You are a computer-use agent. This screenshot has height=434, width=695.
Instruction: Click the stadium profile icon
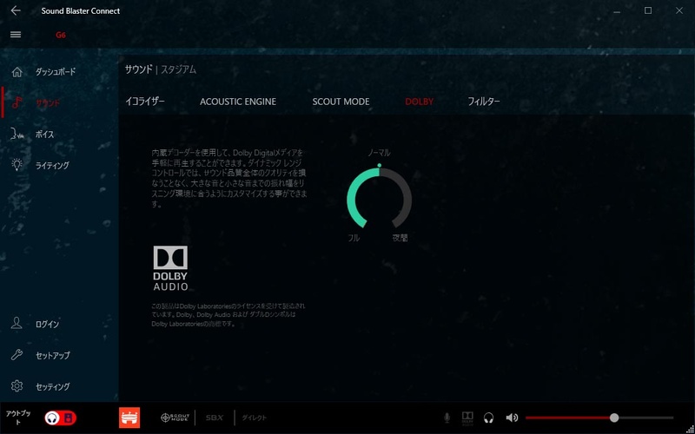pos(129,418)
